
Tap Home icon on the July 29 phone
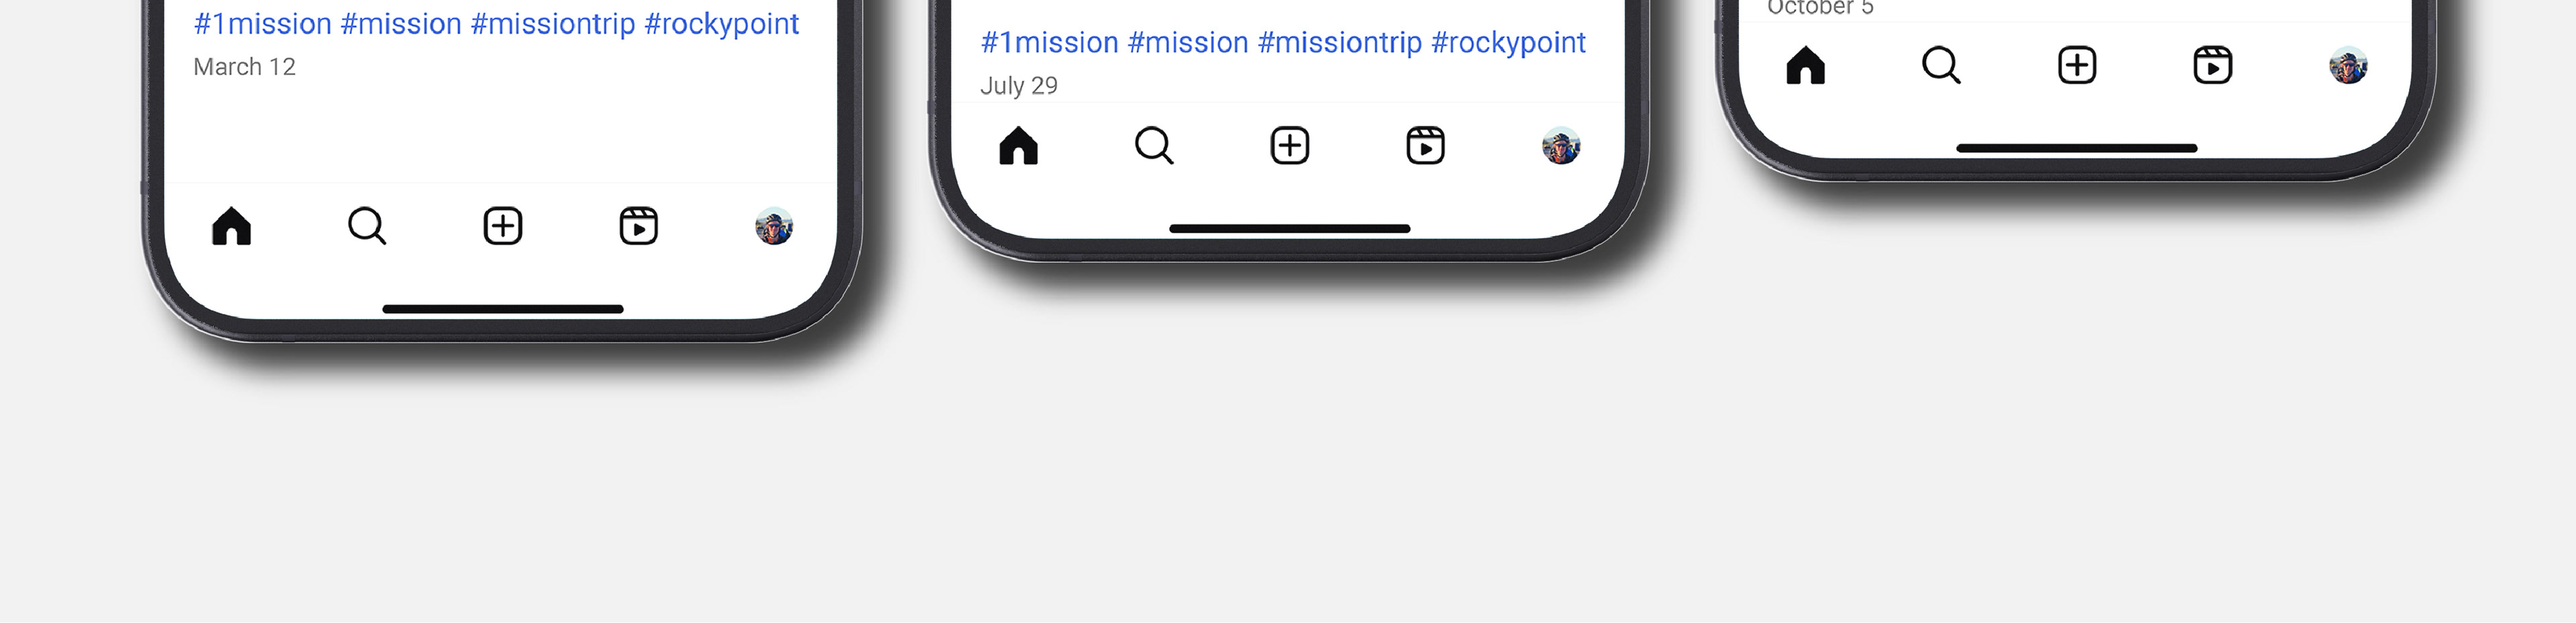point(1018,146)
